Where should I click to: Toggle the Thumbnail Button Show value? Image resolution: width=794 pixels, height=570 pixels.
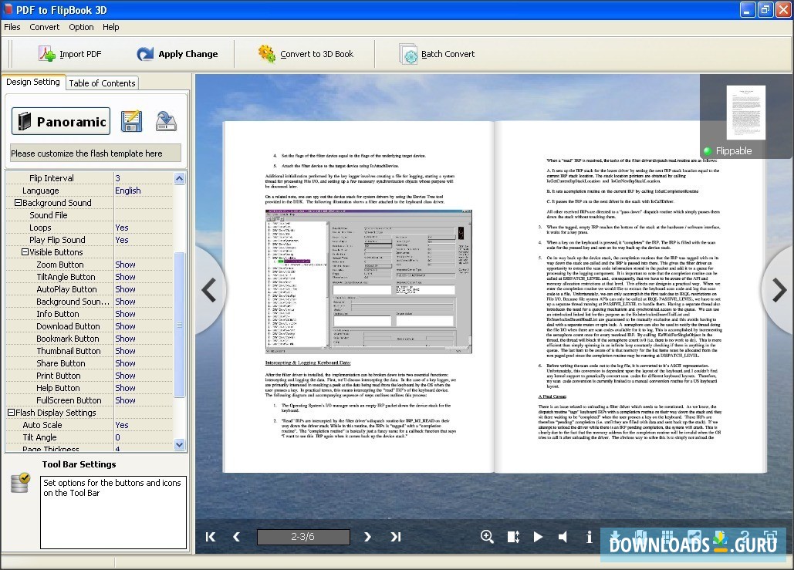point(144,351)
